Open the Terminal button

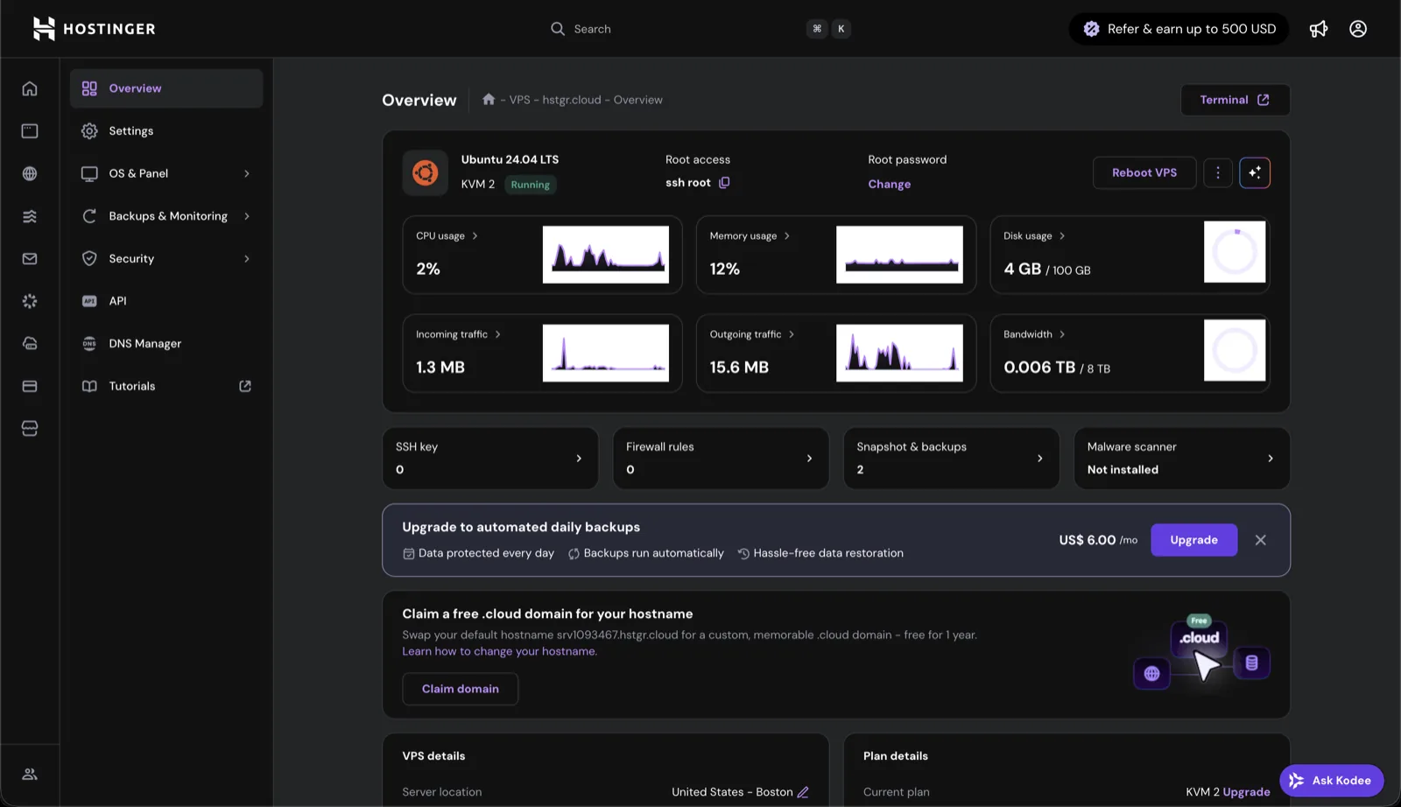coord(1235,100)
